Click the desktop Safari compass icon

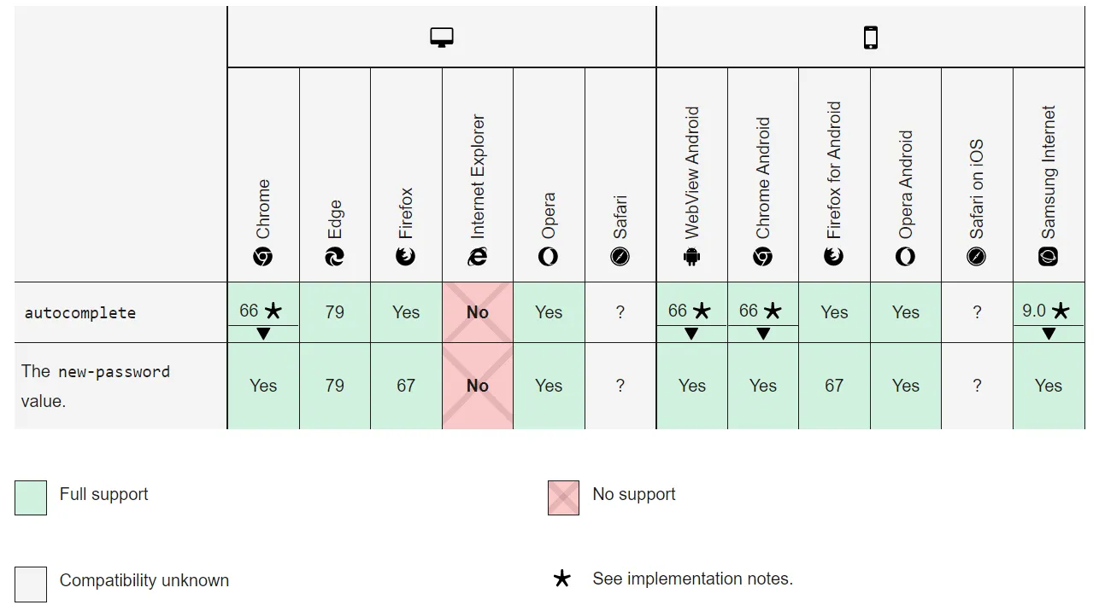pyautogui.click(x=620, y=256)
